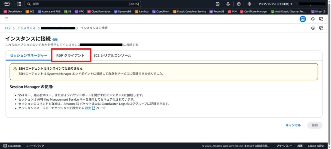This screenshot has width=331, height=149.
Task: Switch to the EC2 シリアルコンソール tab
Action: click(112, 55)
